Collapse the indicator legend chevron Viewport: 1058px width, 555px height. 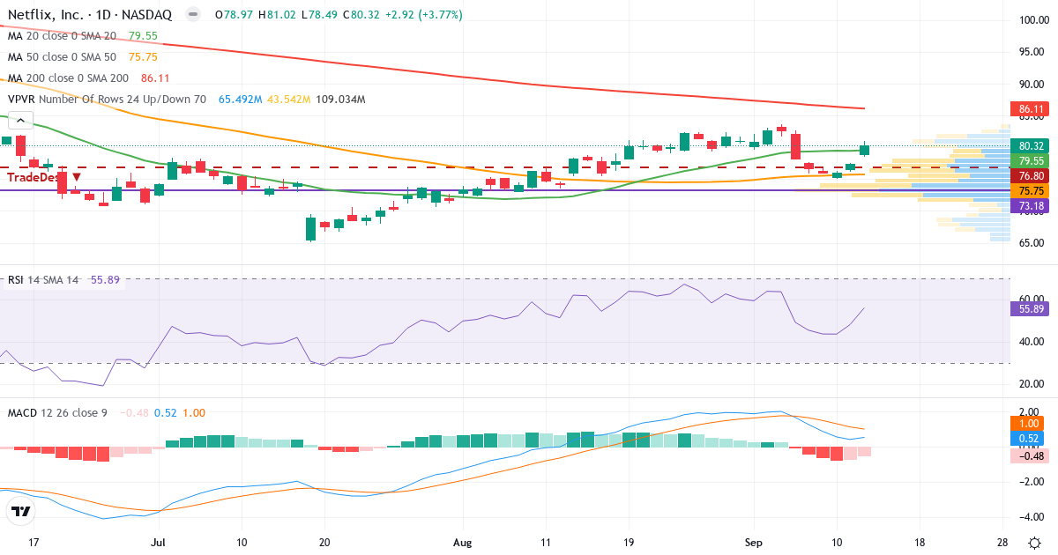coord(19,121)
